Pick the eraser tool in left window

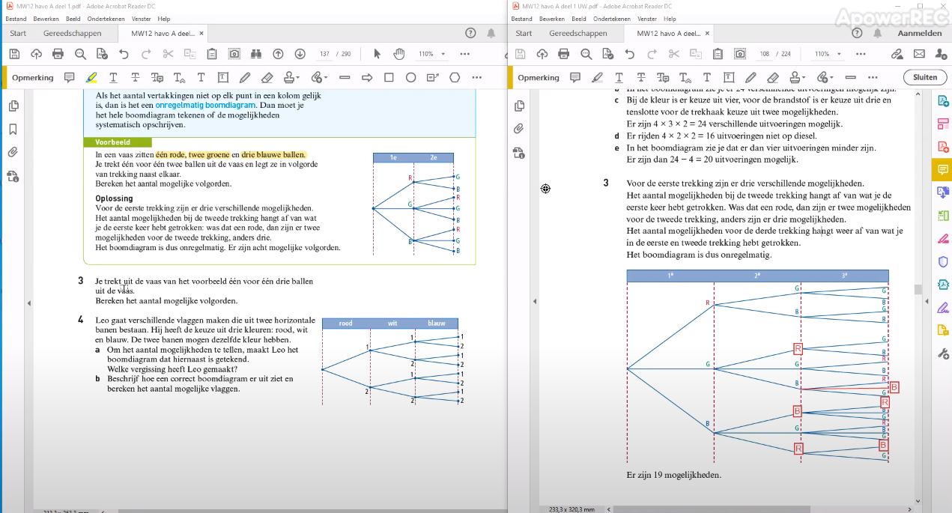point(267,77)
